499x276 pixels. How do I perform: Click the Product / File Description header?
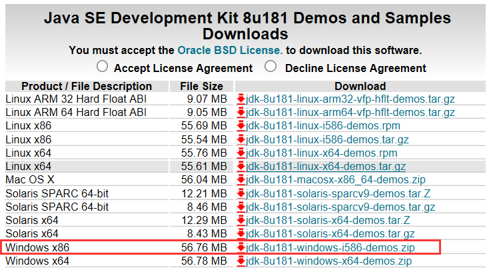[x=87, y=86]
